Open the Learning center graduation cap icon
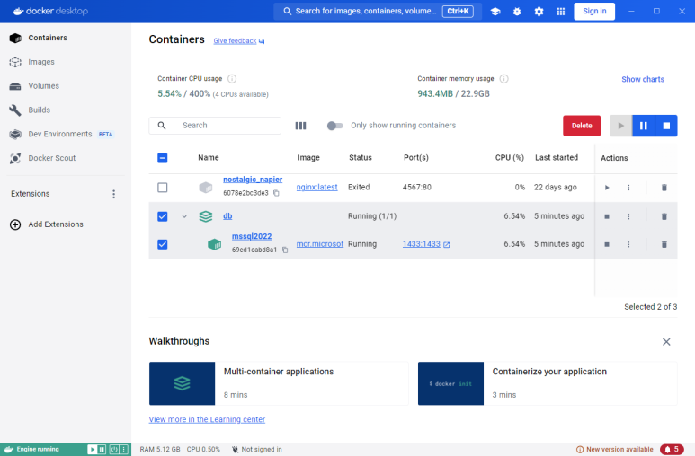The image size is (695, 456). (495, 12)
